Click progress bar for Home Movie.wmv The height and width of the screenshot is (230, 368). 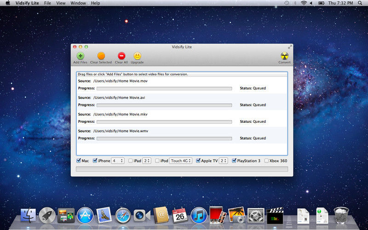[x=164, y=138]
